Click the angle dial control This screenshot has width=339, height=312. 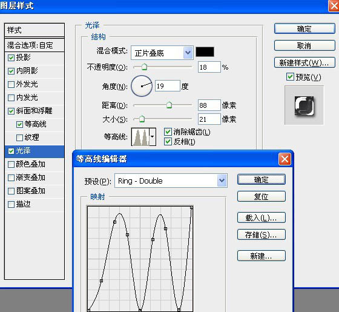click(x=142, y=86)
